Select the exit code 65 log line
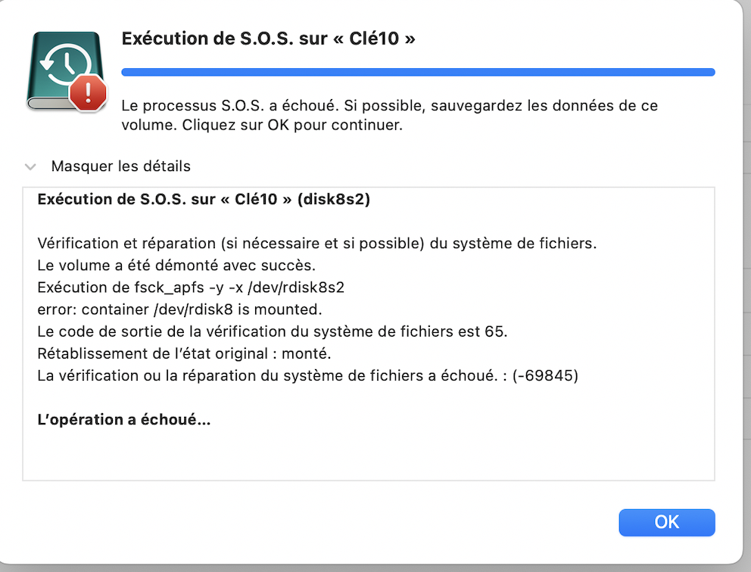 (272, 331)
